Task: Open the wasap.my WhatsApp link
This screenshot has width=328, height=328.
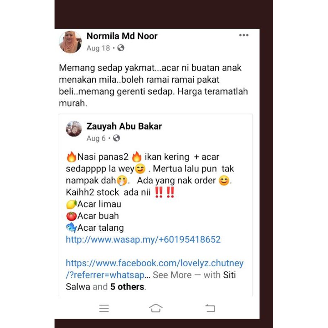Action: (143, 239)
